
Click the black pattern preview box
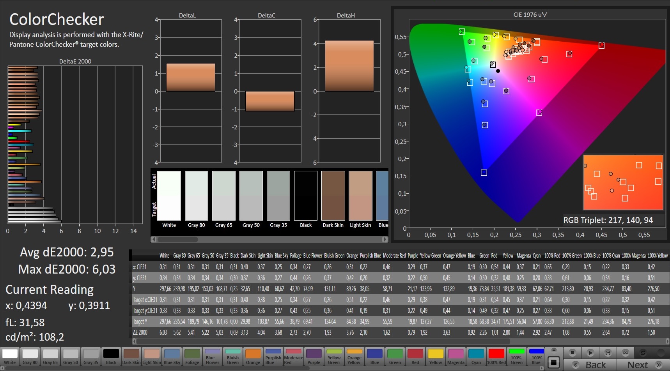point(553,363)
